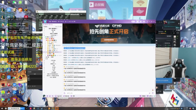Toggle the speaker icon in YY bottom bar
This screenshot has height=110, width=196.
tap(47, 96)
